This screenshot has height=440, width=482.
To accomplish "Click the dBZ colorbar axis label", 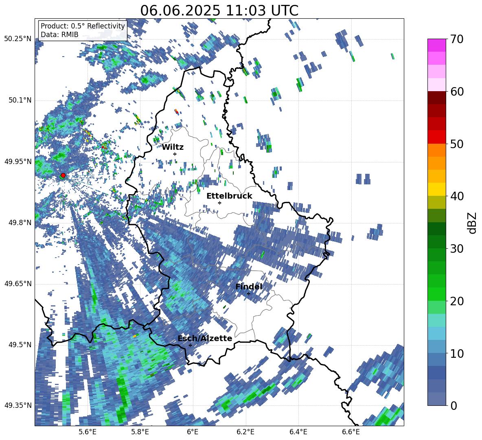I will click(x=473, y=223).
